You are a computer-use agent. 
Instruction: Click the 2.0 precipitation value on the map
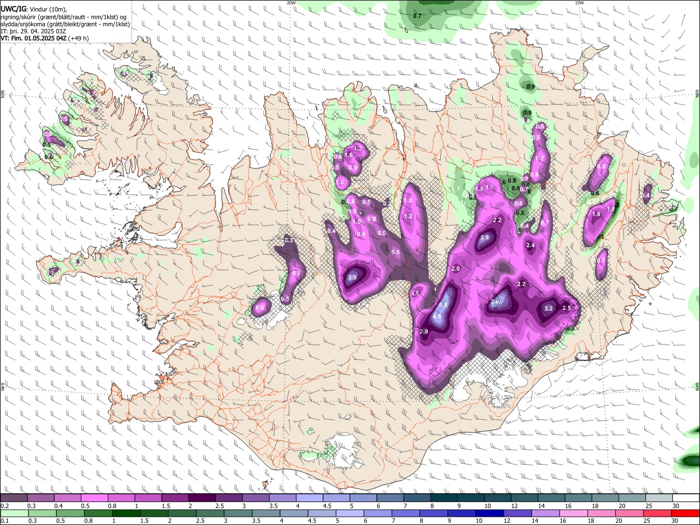coord(456,269)
